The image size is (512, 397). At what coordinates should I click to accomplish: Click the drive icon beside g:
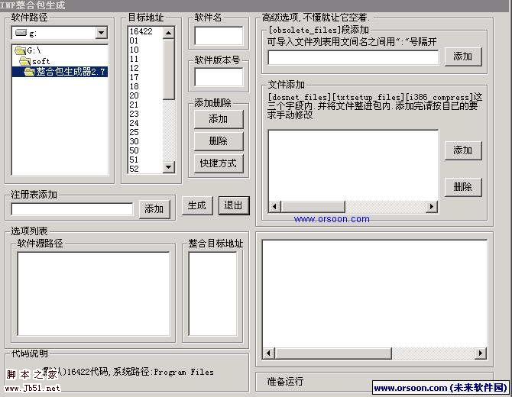pos(21,33)
